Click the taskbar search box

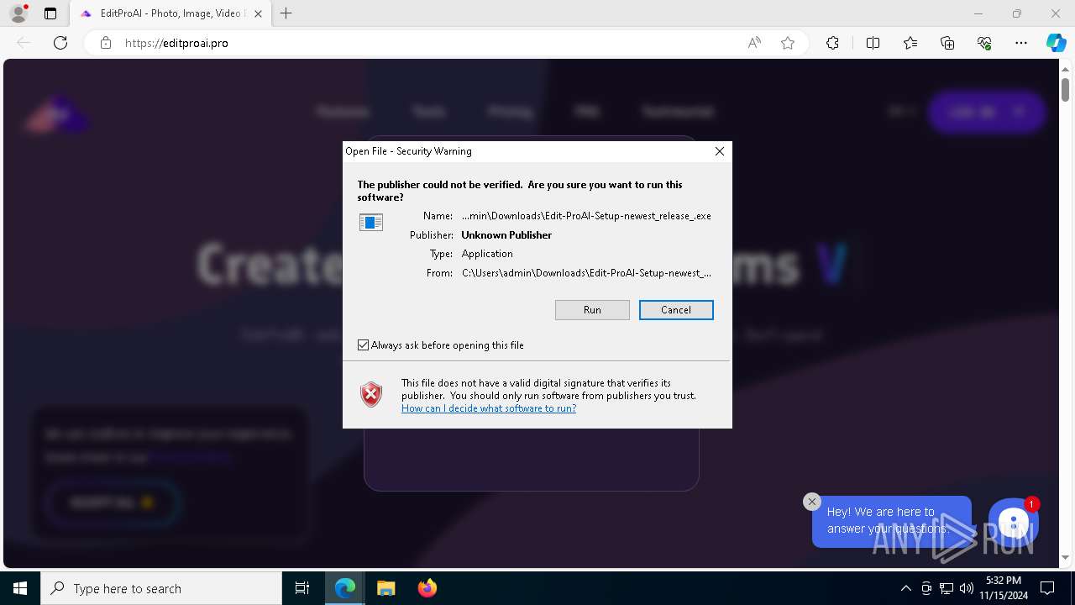161,588
